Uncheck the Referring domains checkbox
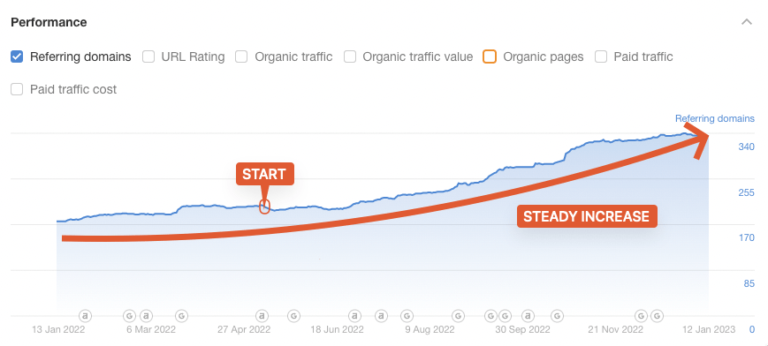Viewport: 768px width, 346px height. click(x=17, y=56)
